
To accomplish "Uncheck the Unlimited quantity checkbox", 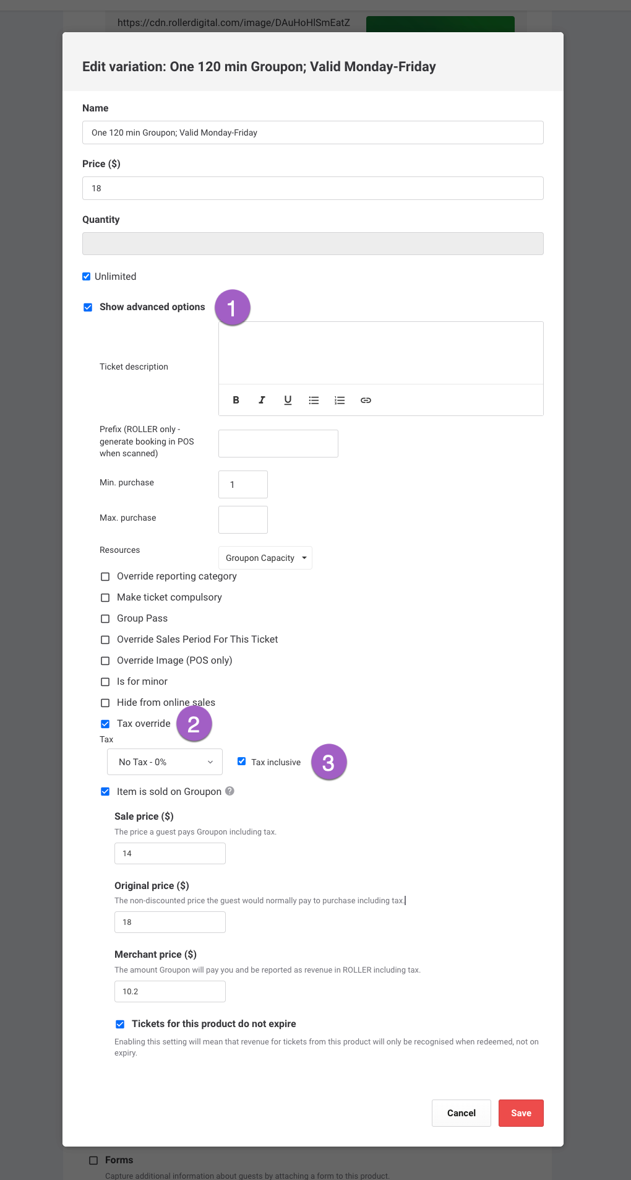I will pyautogui.click(x=87, y=276).
